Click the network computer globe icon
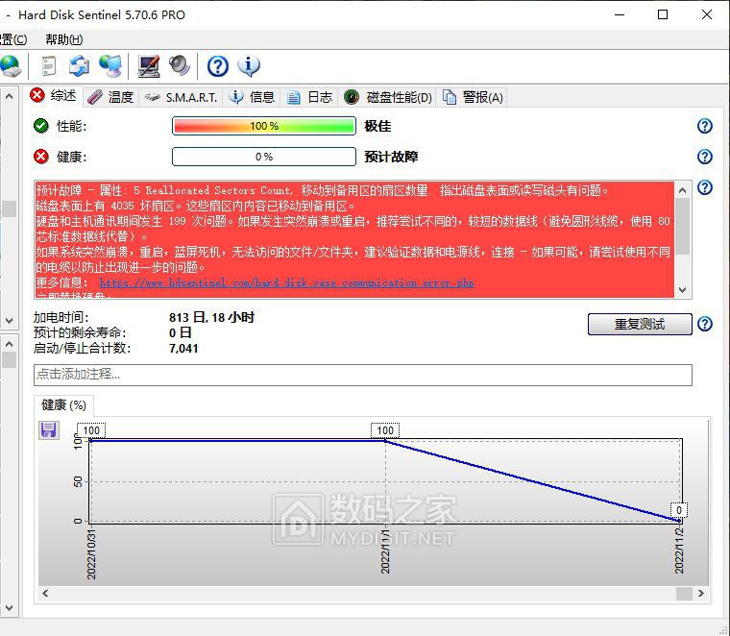 pos(110,66)
